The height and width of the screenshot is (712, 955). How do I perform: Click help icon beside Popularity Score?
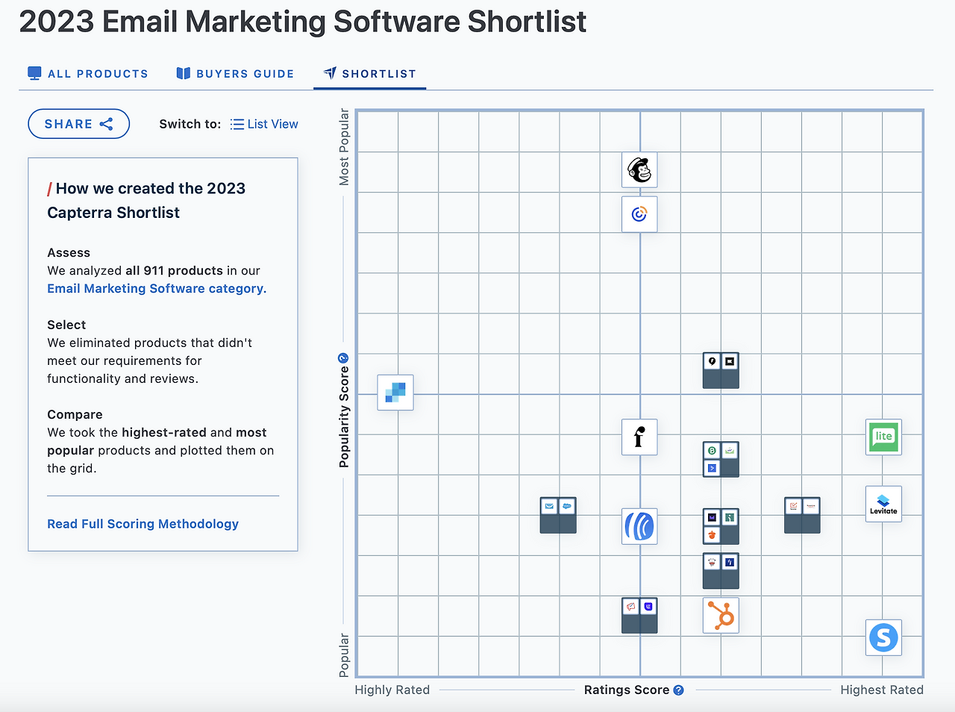[x=343, y=358]
